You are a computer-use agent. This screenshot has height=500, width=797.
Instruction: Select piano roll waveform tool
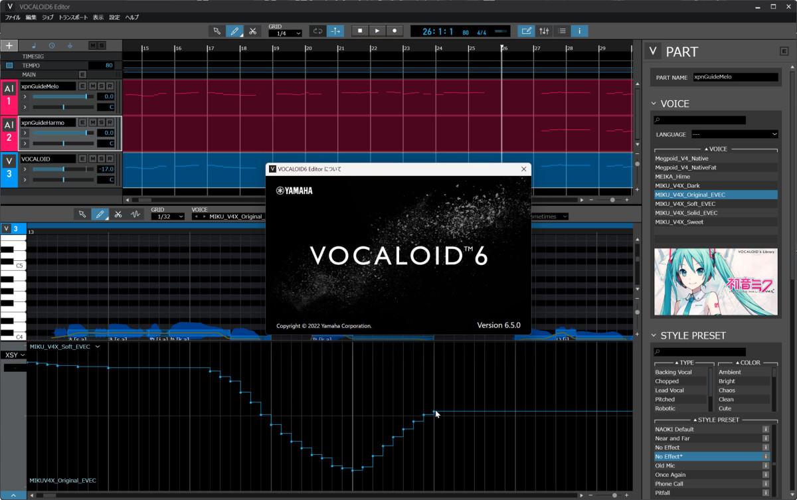(x=136, y=214)
